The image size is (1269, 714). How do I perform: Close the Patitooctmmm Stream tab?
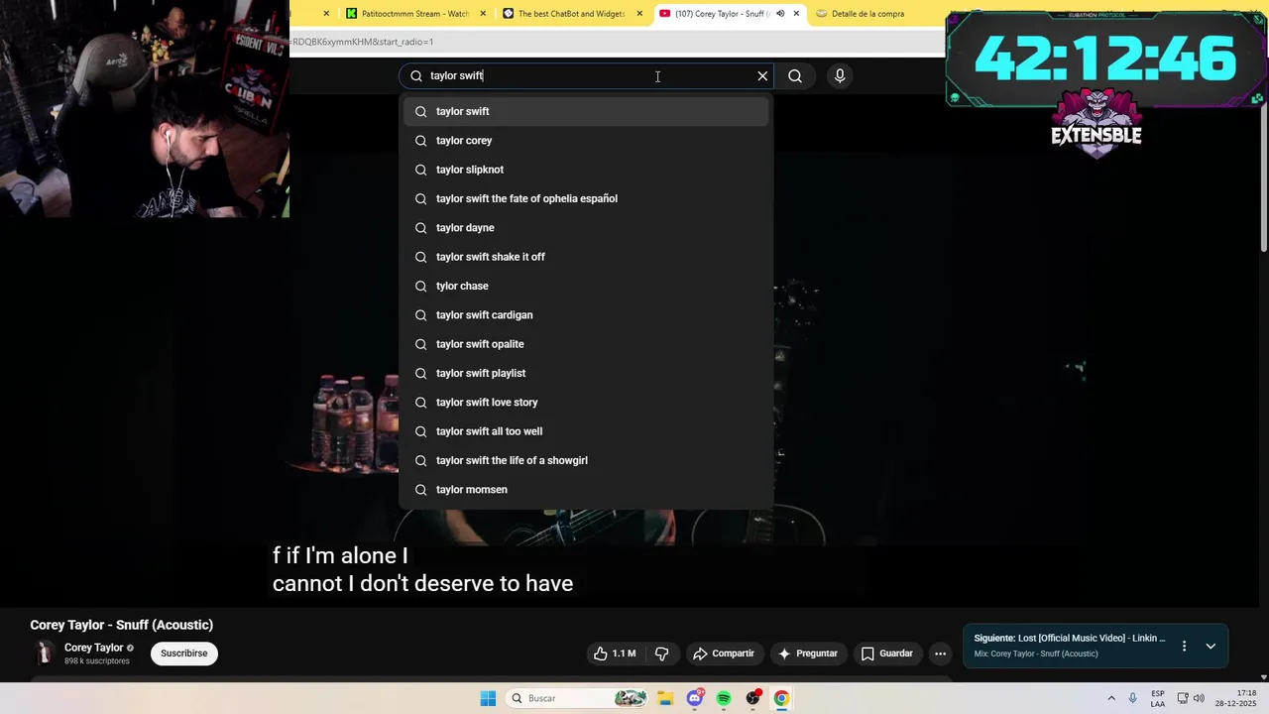click(x=483, y=14)
